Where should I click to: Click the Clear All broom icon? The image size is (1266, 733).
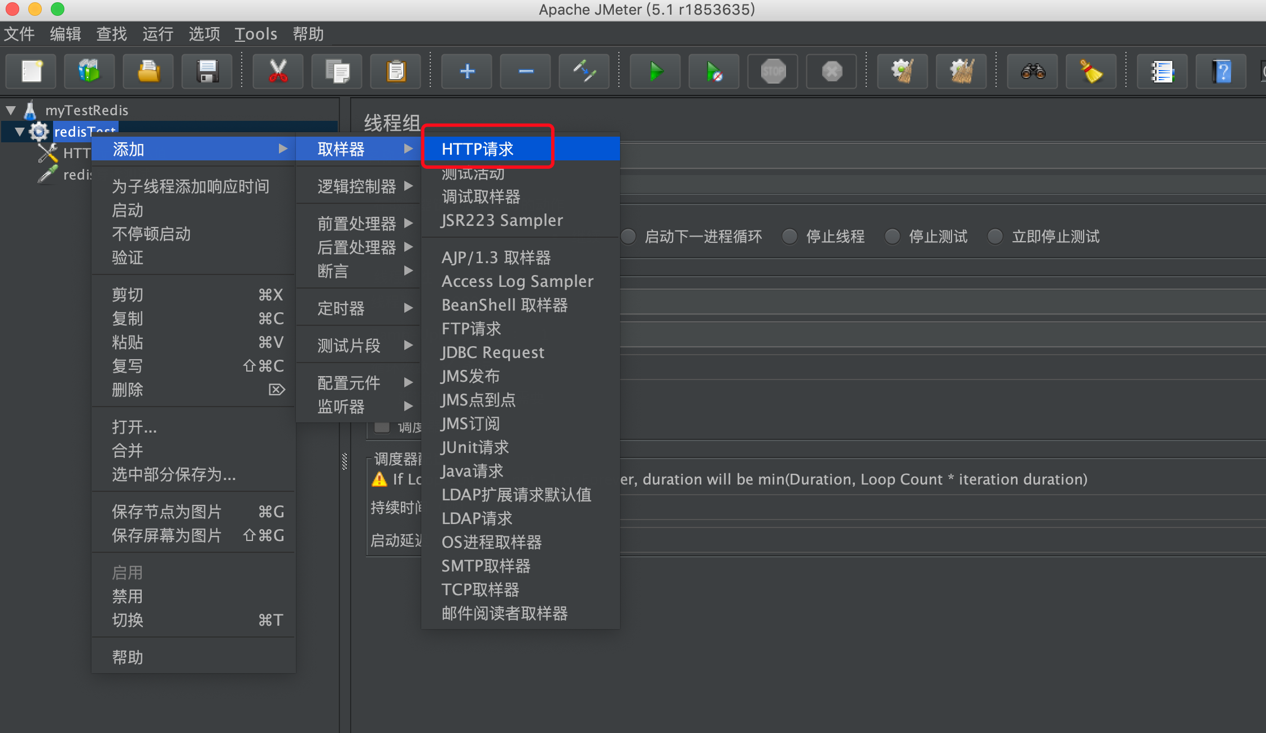point(962,72)
